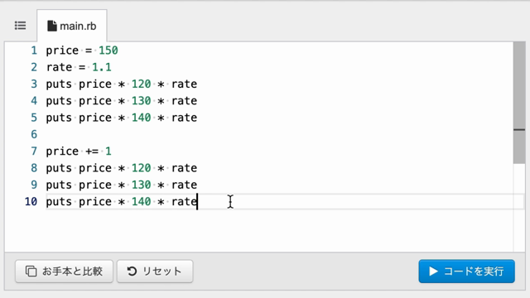Click the リセット button
The width and height of the screenshot is (530, 298).
tap(155, 271)
